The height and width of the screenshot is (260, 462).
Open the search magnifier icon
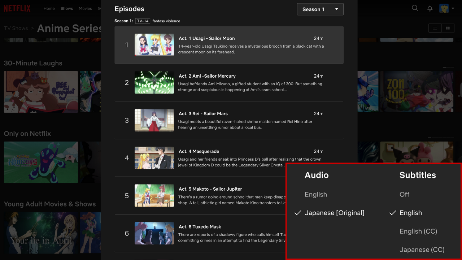click(415, 8)
